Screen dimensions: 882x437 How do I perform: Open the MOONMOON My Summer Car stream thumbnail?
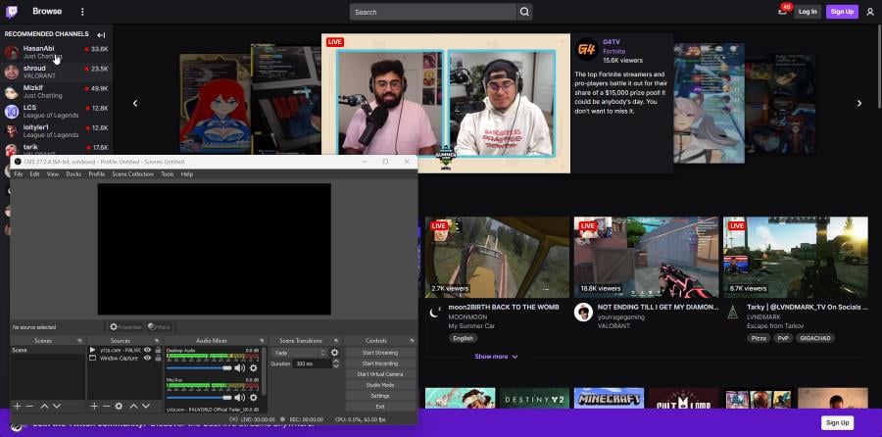click(497, 257)
